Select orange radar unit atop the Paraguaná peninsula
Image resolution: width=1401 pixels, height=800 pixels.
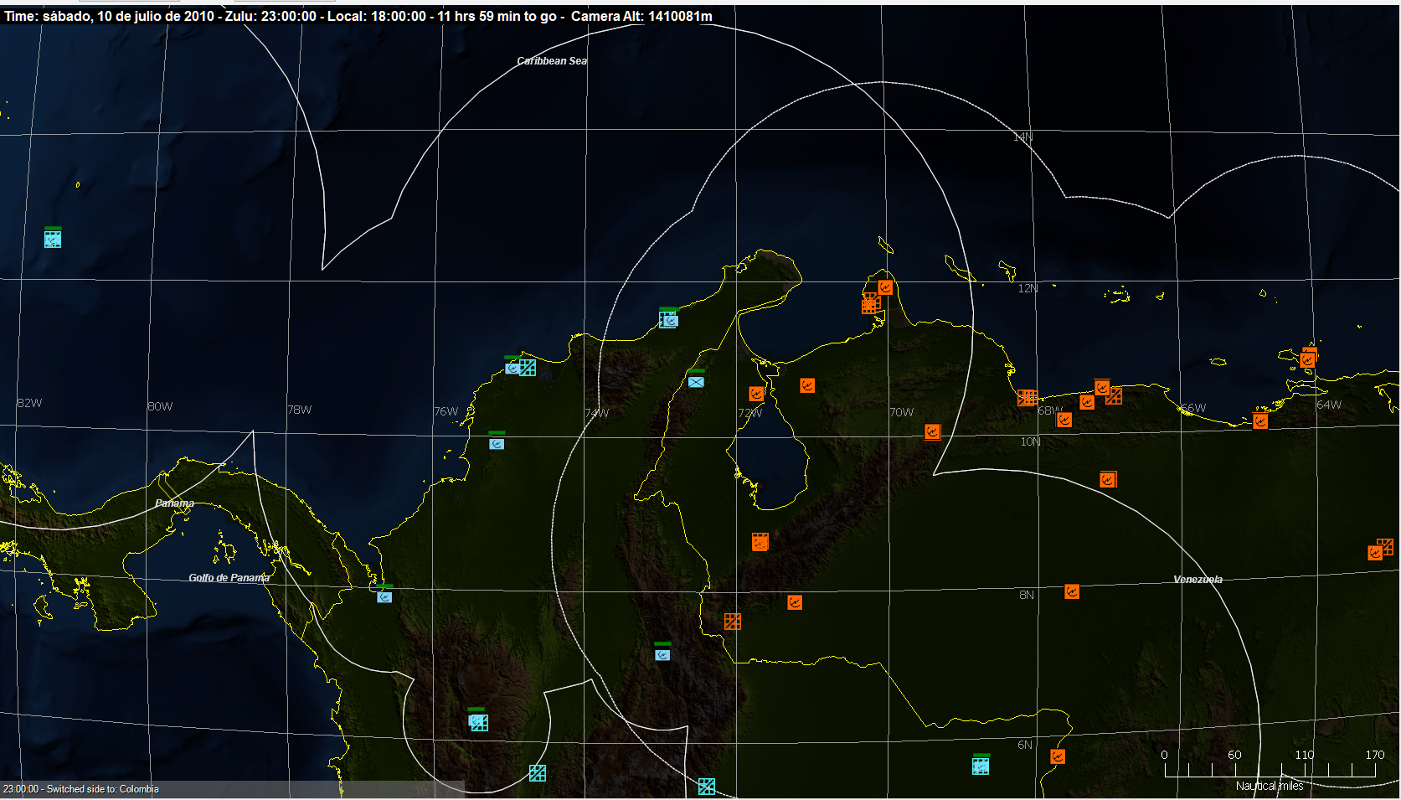(885, 287)
